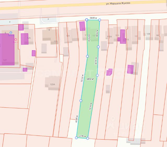Click the purple building numbered 125
The image size is (167, 147).
25,39
